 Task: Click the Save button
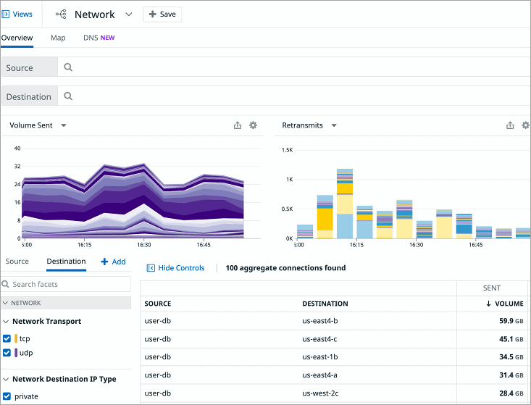coord(162,14)
